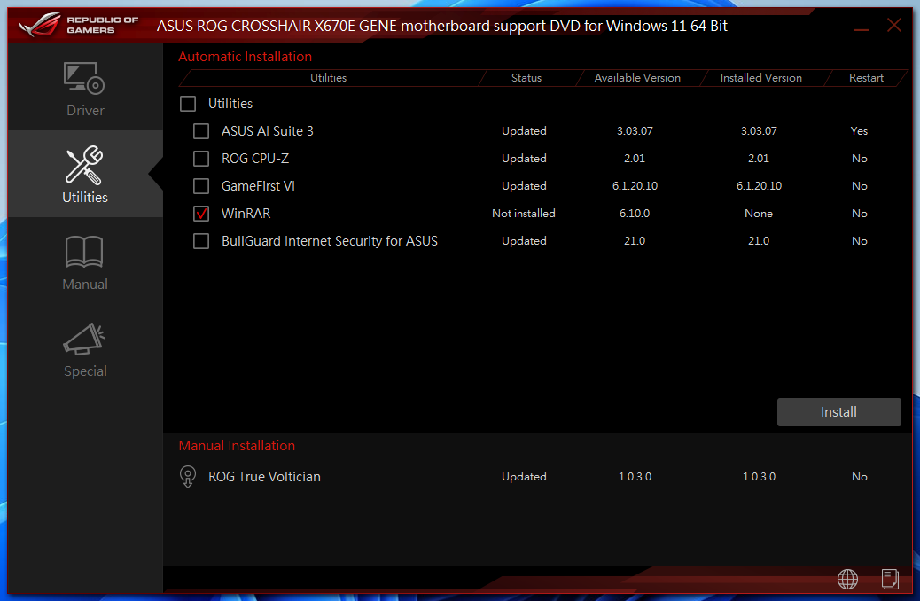Click the ROG True Voltician label

pyautogui.click(x=265, y=477)
